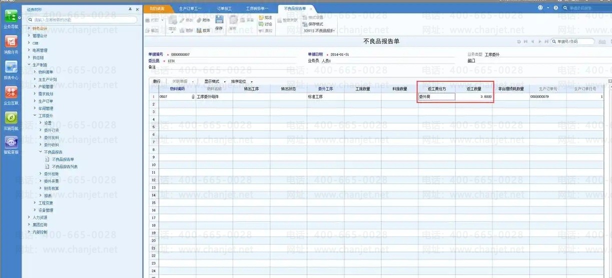Expand 人力资源 tree node
The width and height of the screenshot is (612, 278).
[x=29, y=218]
